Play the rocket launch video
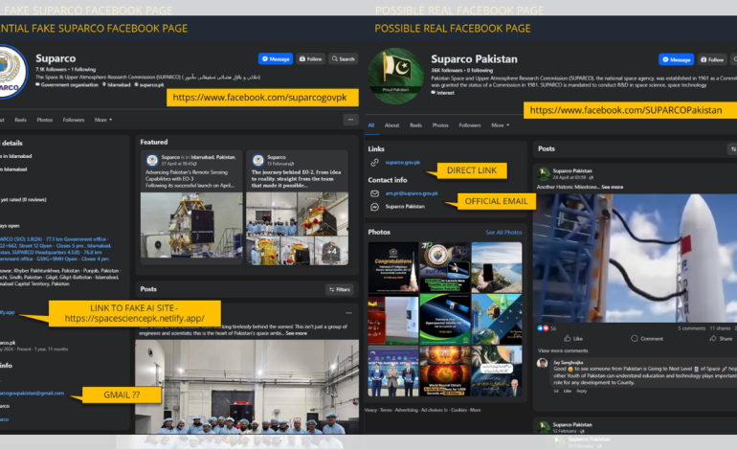This screenshot has height=450, width=737. coord(635,259)
